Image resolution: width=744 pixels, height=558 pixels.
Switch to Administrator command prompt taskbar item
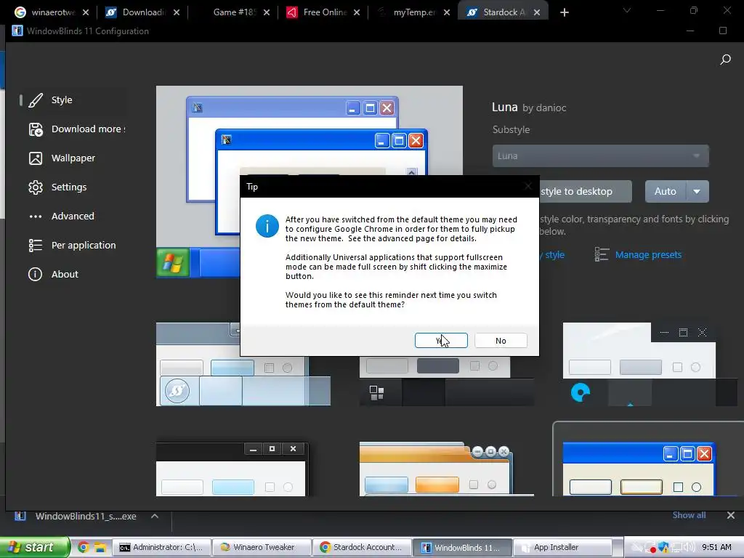(x=161, y=548)
